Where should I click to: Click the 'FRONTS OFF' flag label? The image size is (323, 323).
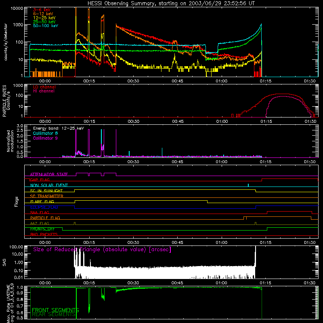coord(42,229)
